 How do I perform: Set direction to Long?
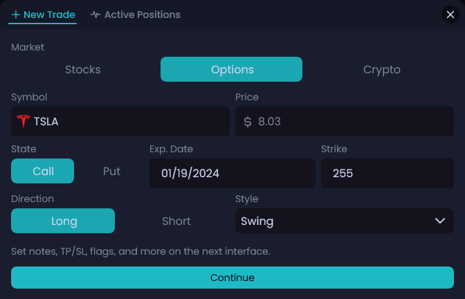pos(63,221)
